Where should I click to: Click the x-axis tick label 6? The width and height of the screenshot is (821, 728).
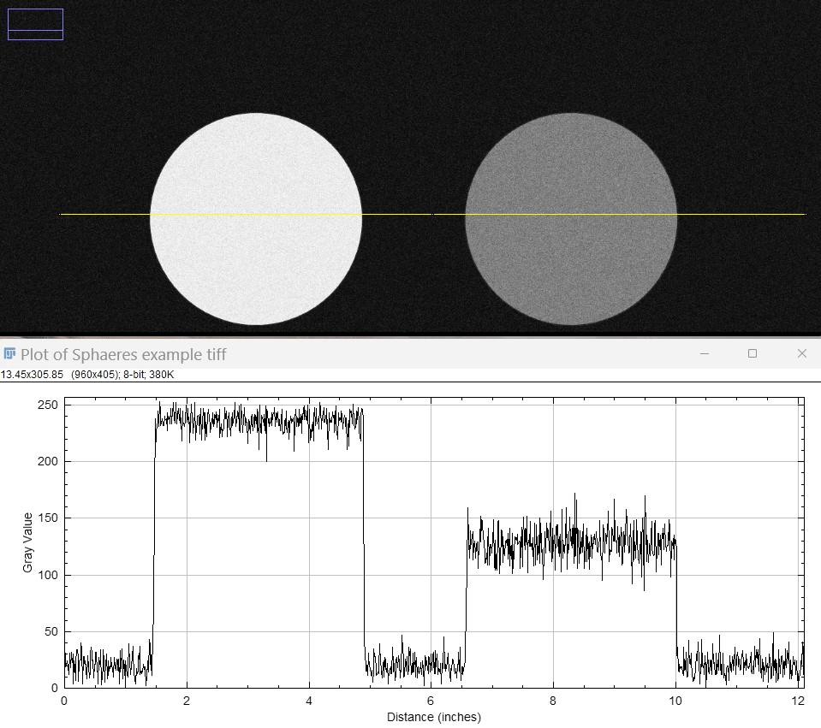(431, 701)
